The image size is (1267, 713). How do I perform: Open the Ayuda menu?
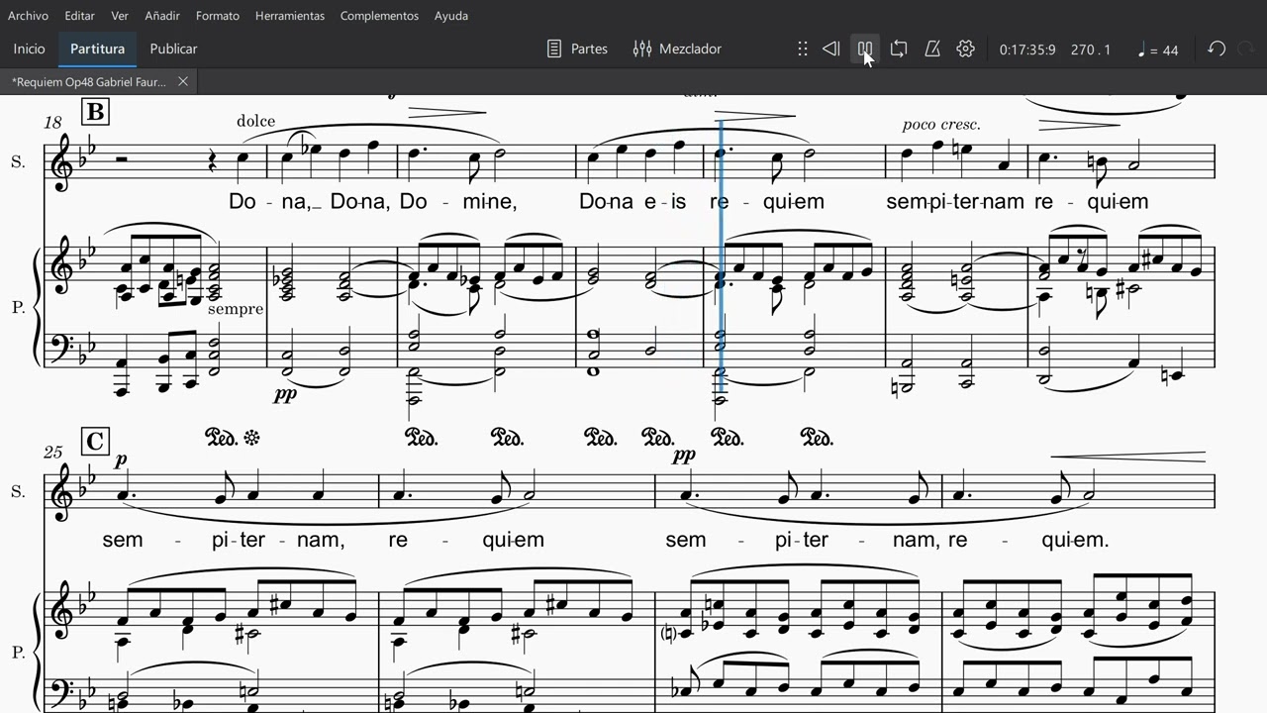tap(451, 16)
